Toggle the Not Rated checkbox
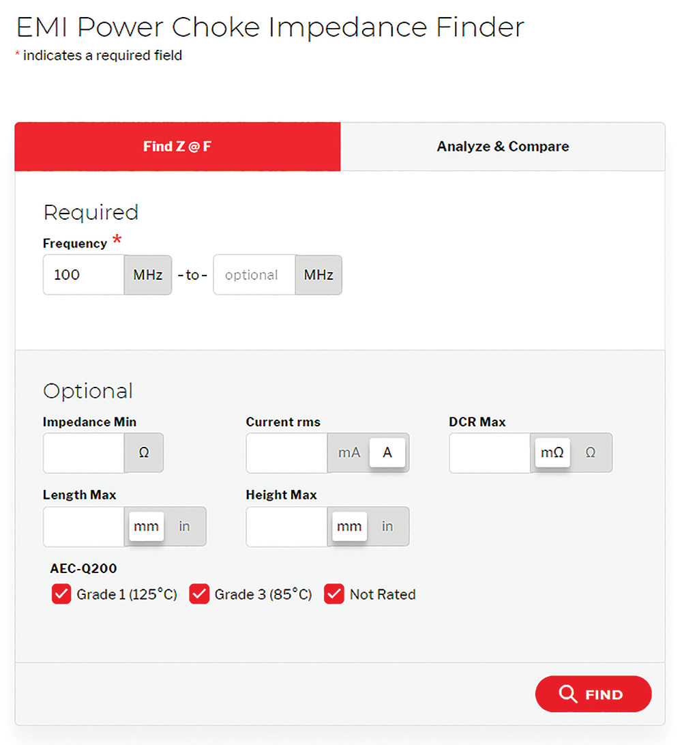682x745 pixels. [x=334, y=594]
